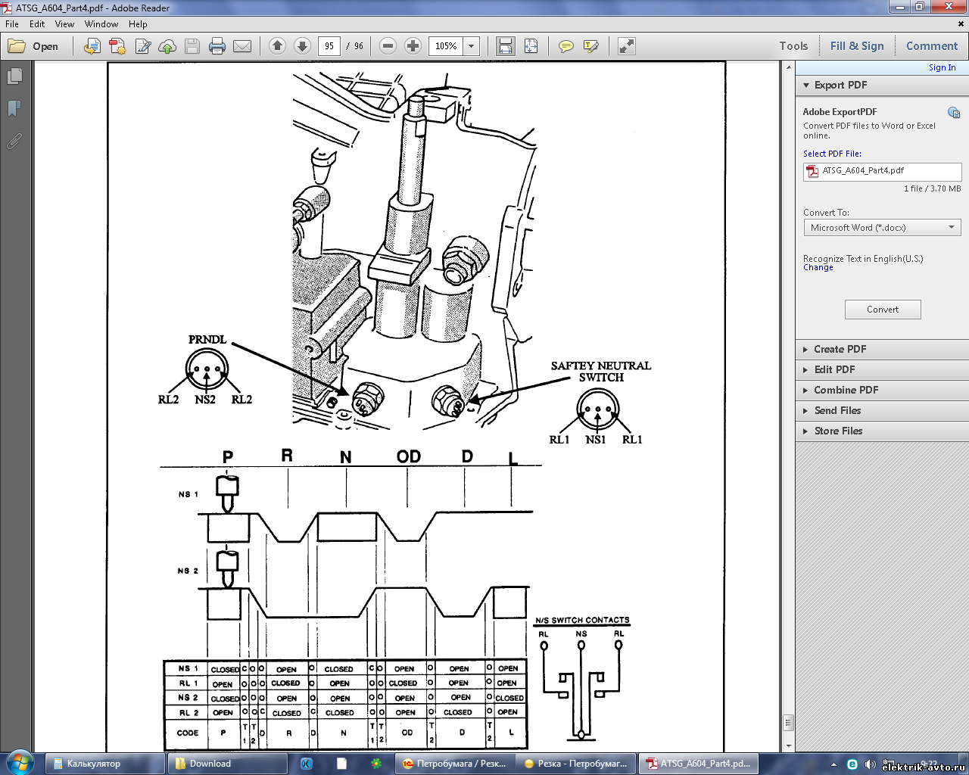Screen dimensions: 969x775
Task: Open the Tools pane
Action: [793, 46]
